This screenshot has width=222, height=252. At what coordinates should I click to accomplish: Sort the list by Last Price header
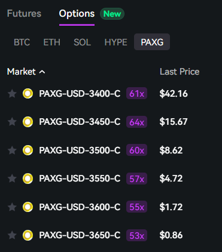click(180, 72)
